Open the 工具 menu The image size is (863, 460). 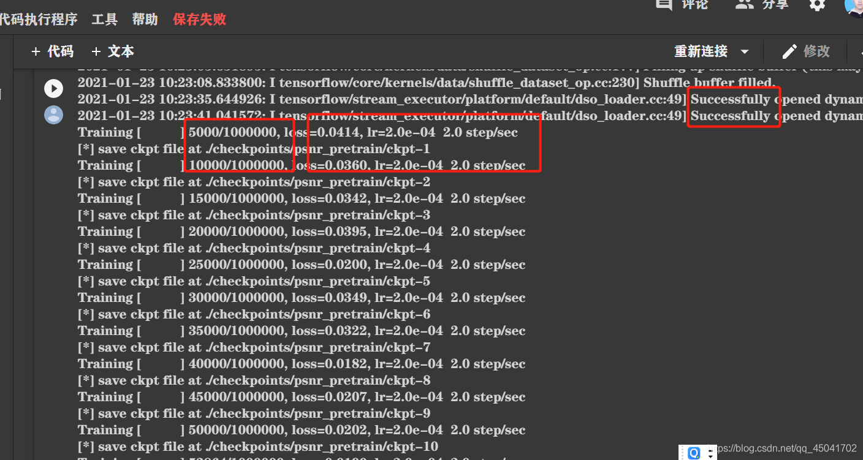[x=104, y=20]
